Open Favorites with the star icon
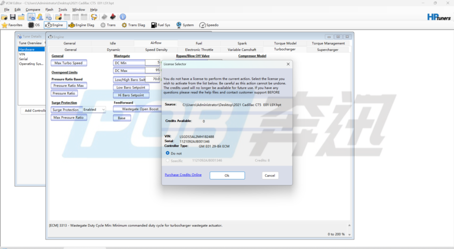Image resolution: width=454 pixels, height=249 pixels. click(x=12, y=25)
